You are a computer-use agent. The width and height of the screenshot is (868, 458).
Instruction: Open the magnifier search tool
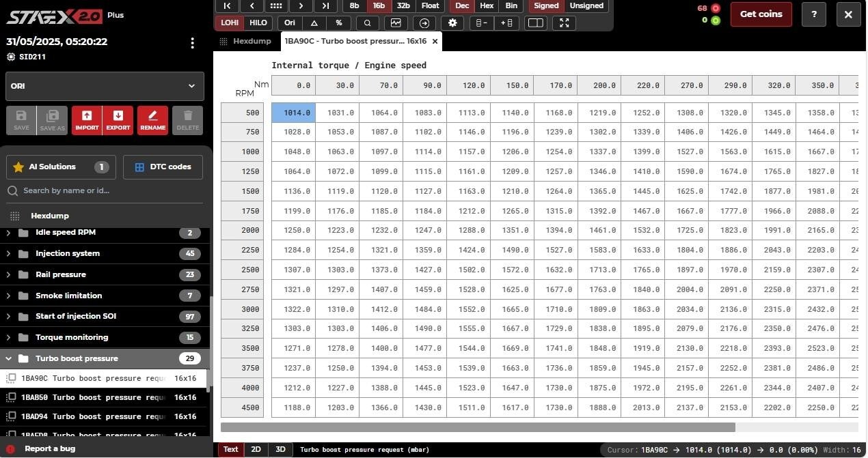(x=368, y=23)
